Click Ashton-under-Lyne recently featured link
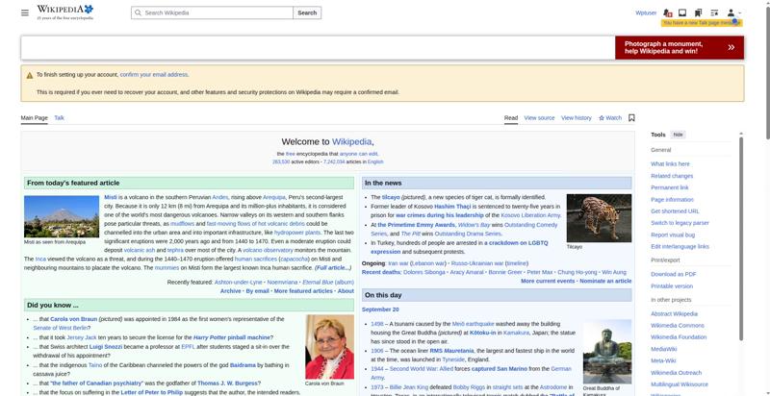Viewport: 770px width, 396px height. 238,283
